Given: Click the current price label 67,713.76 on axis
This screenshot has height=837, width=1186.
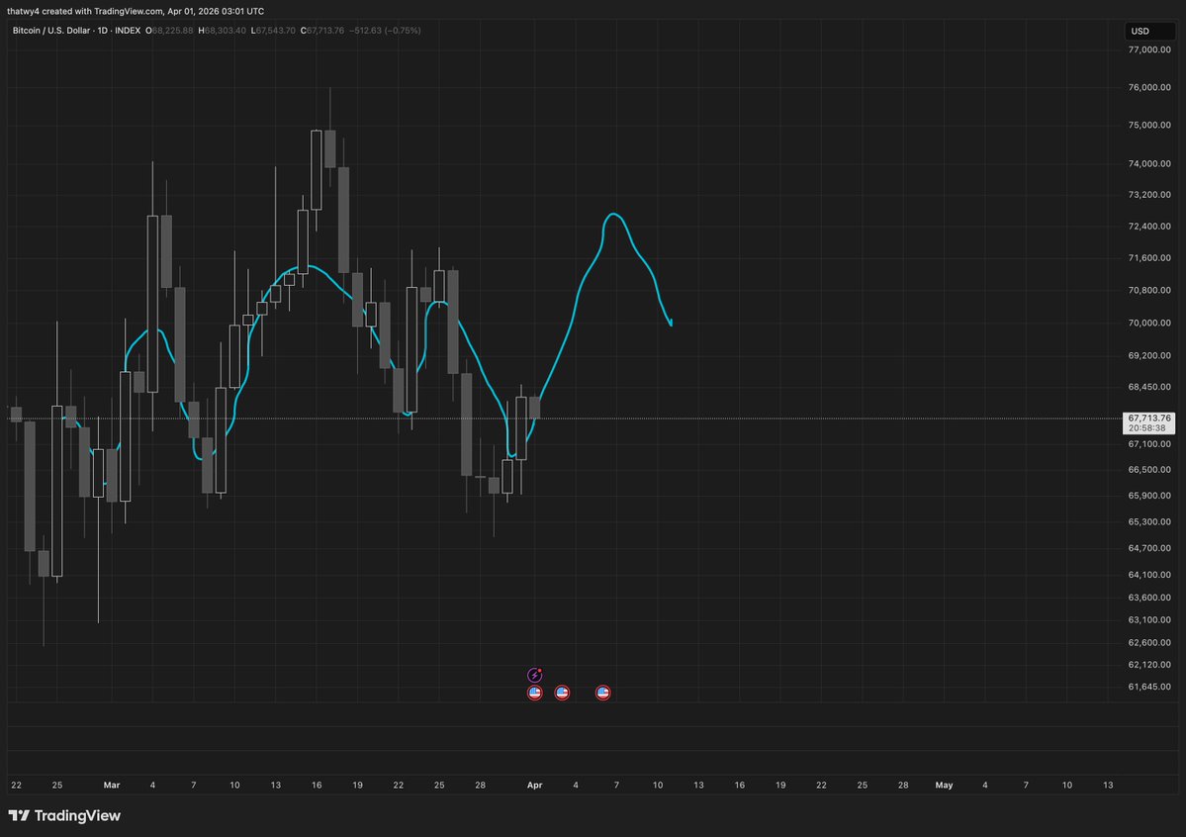Looking at the screenshot, I should pos(1149,418).
